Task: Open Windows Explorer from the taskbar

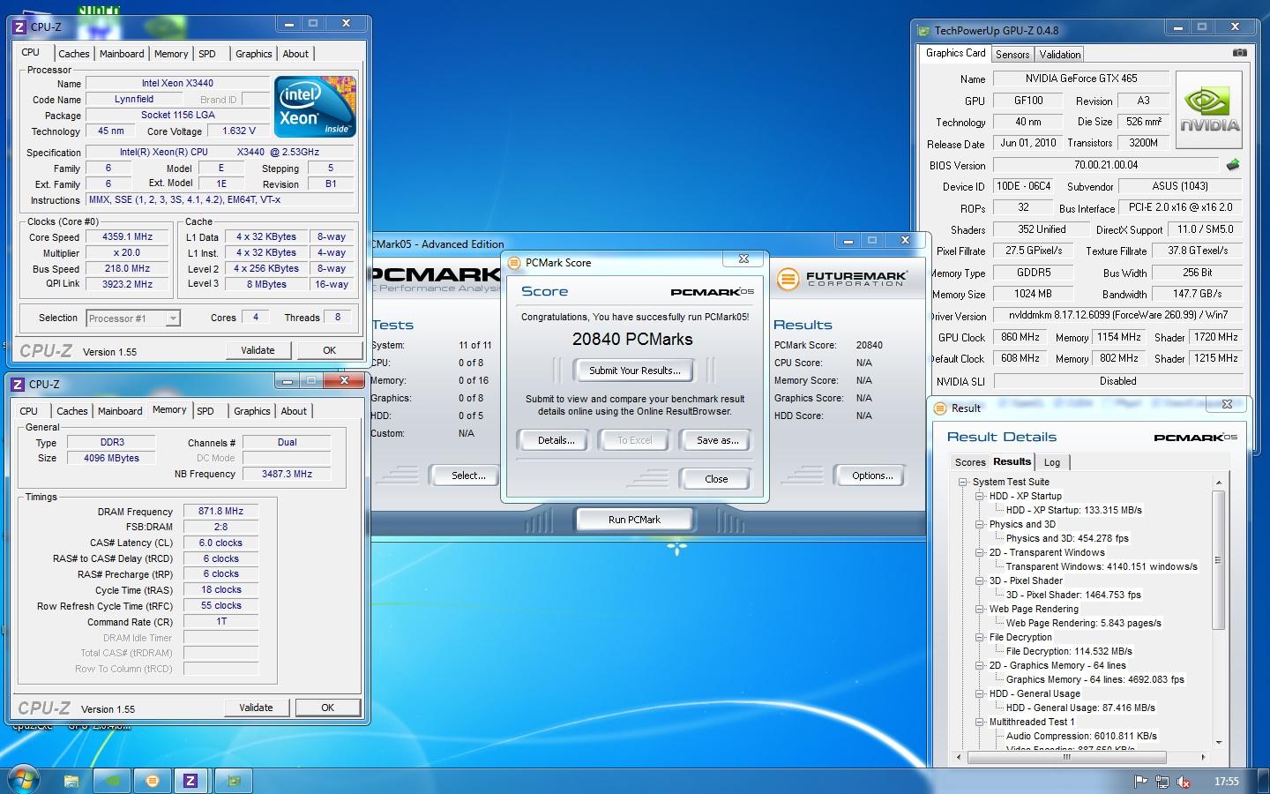Action: tap(71, 781)
